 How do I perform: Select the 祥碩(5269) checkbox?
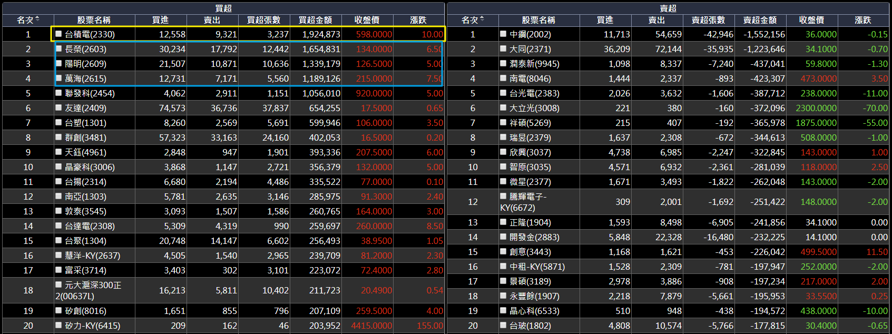tap(504, 122)
